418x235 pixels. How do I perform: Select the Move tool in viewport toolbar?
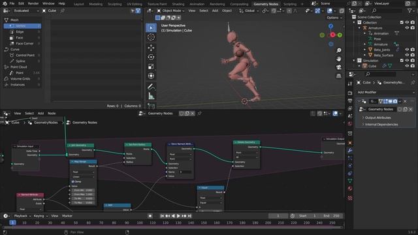click(151, 48)
